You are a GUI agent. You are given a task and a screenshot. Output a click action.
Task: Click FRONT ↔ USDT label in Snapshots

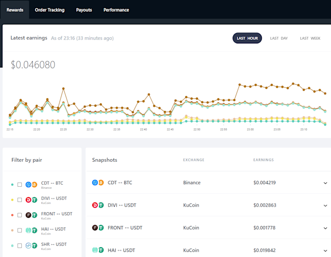coord(125,227)
